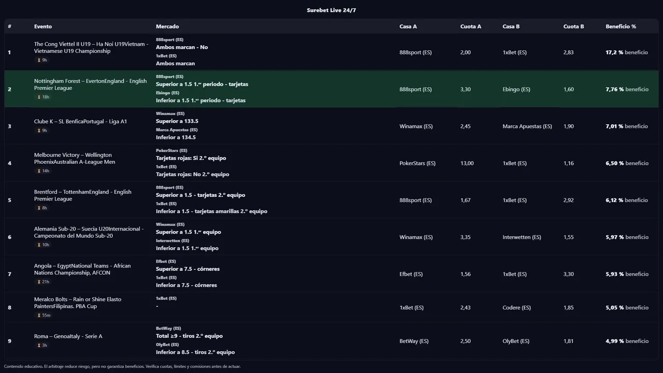Click the Surebet Live 24/7 title
Viewport: 663px width, 373px height.
pyautogui.click(x=331, y=10)
